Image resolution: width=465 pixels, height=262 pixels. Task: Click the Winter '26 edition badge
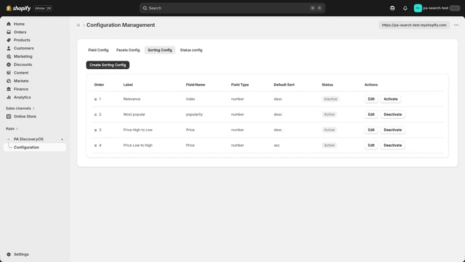pos(43,8)
